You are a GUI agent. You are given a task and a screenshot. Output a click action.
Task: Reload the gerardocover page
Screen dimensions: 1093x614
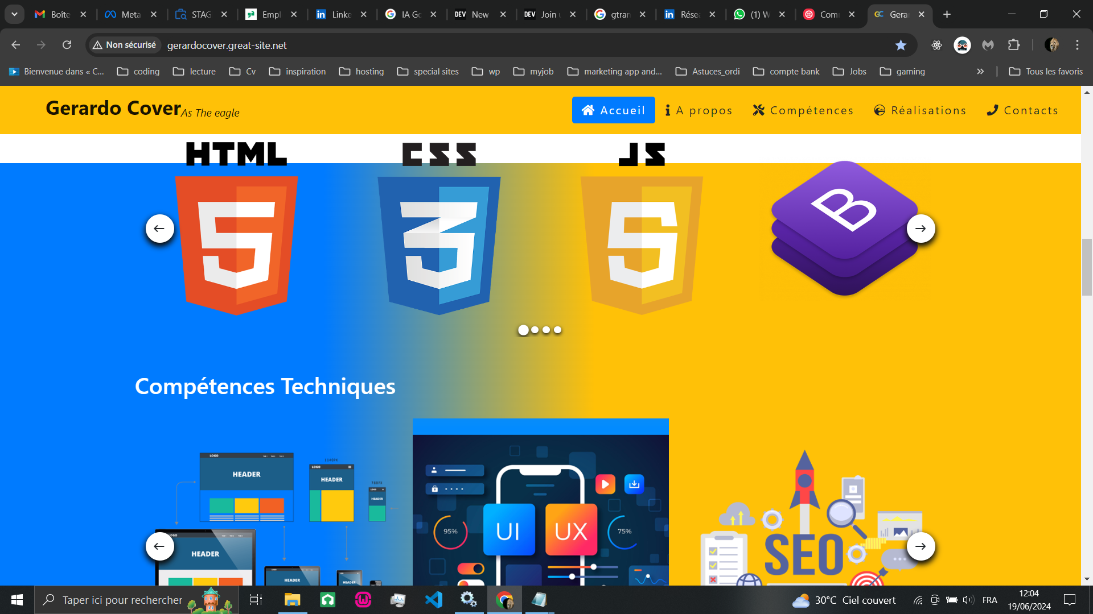tap(67, 45)
